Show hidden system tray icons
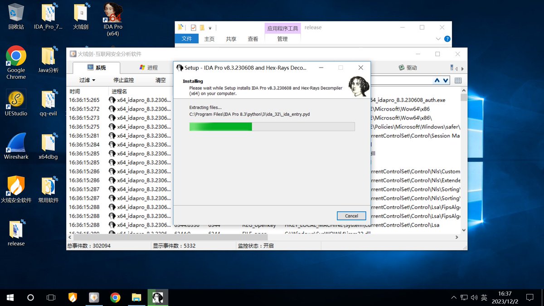 point(454,298)
